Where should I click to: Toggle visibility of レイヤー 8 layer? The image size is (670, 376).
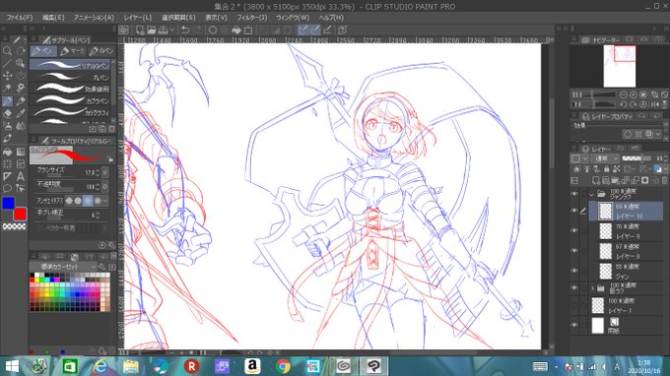tap(574, 251)
